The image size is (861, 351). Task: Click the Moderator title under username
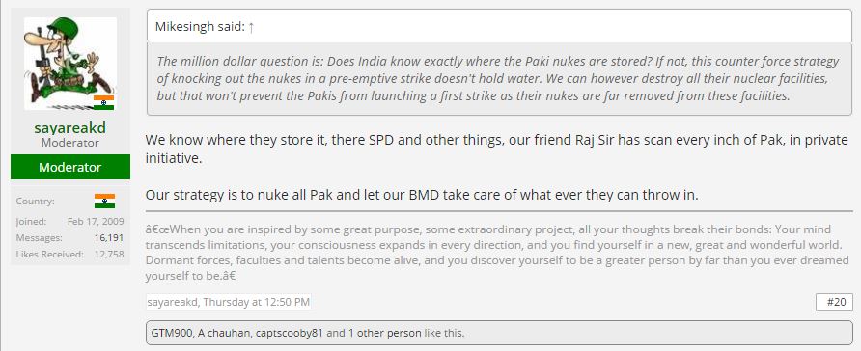(x=70, y=143)
